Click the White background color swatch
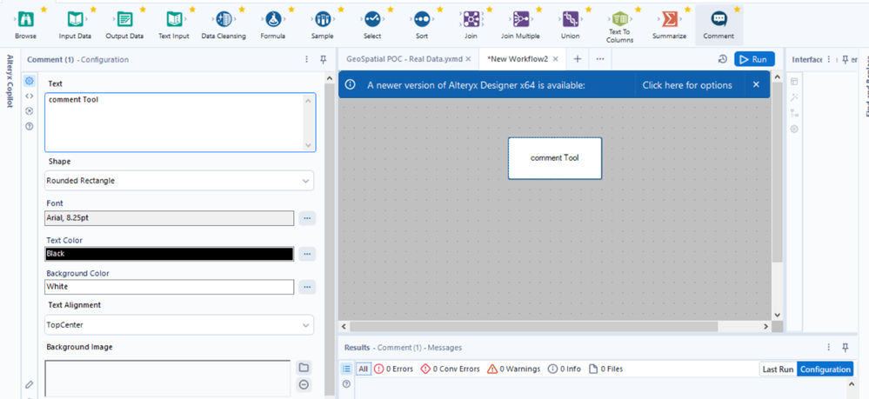This screenshot has height=399, width=869. 169,287
